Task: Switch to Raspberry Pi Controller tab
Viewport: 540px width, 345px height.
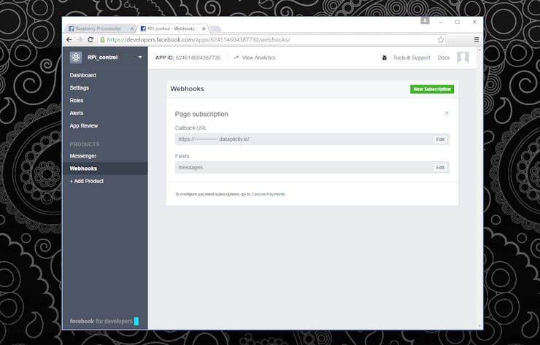Action: click(x=99, y=28)
